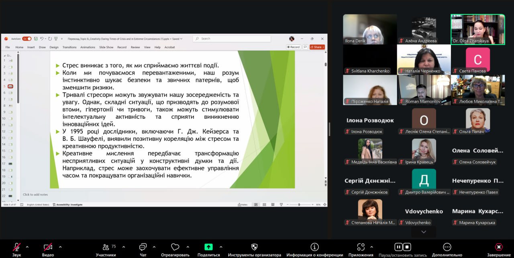Image resolution: width=514 pixels, height=258 pixels.
Task: Switch to Slide Sorter view icon
Action: coord(264,205)
